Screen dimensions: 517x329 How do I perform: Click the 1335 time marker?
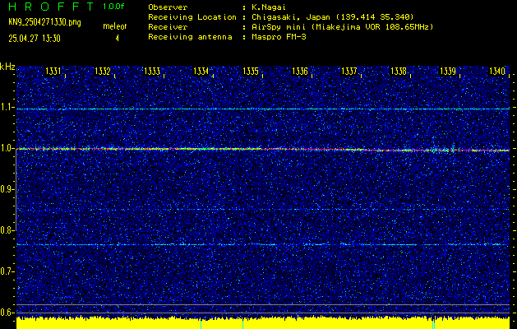251,72
